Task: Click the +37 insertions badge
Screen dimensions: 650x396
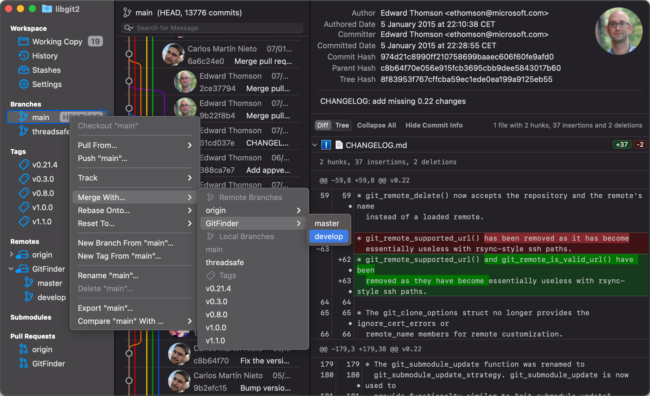Action: pos(622,144)
